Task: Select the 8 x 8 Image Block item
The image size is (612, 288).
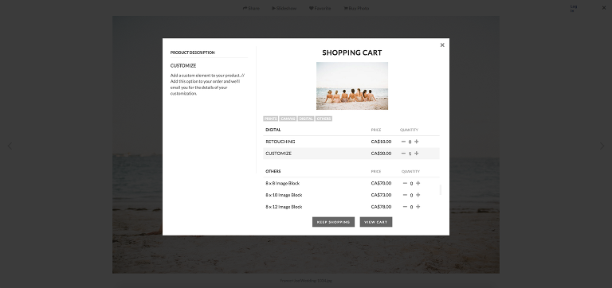Action: click(283, 183)
